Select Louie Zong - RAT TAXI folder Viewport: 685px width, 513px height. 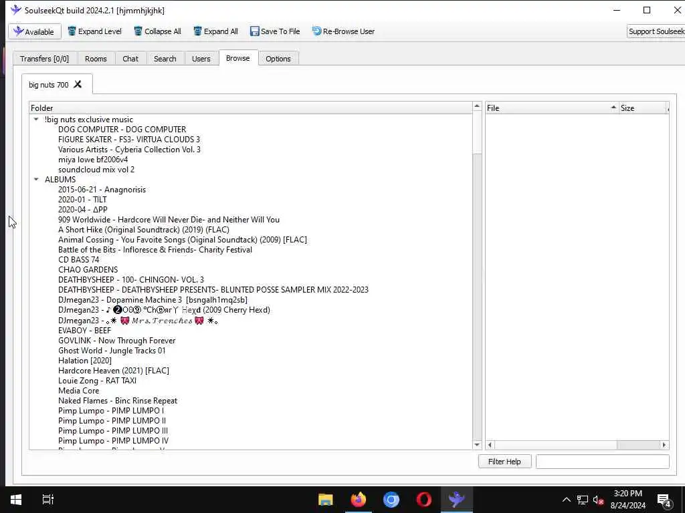pyautogui.click(x=98, y=381)
